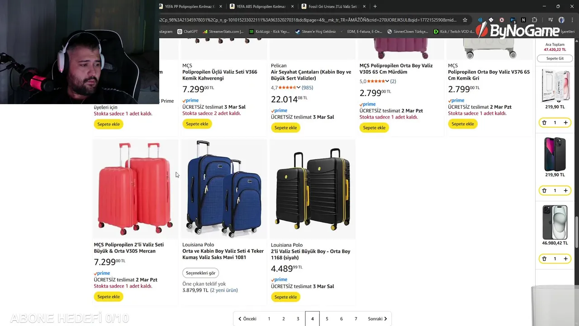The height and width of the screenshot is (326, 579).
Task: Increase quantity of the screen protector item
Action: [565, 123]
